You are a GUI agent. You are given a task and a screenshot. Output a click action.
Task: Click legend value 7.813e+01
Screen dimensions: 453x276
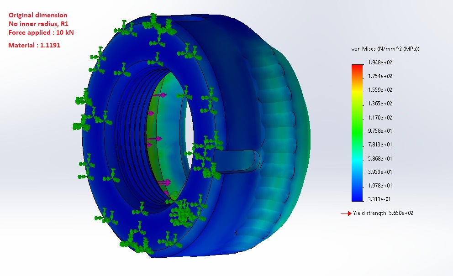pos(380,144)
